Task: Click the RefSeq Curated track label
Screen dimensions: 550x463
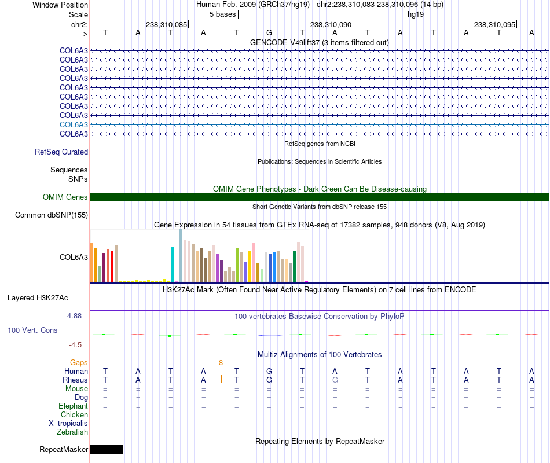Action: [61, 152]
